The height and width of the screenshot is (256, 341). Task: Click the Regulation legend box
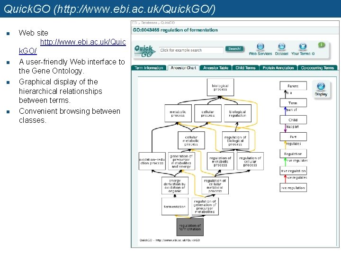click(x=293, y=154)
